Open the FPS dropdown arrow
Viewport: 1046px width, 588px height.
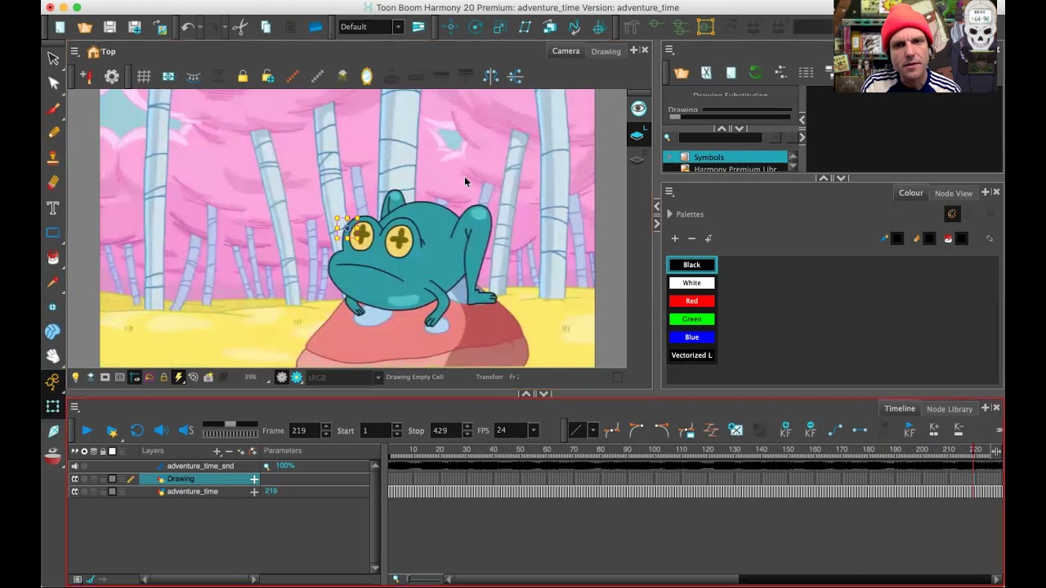click(x=533, y=430)
